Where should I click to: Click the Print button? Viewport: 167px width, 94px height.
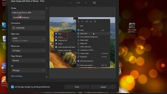coord(77,87)
